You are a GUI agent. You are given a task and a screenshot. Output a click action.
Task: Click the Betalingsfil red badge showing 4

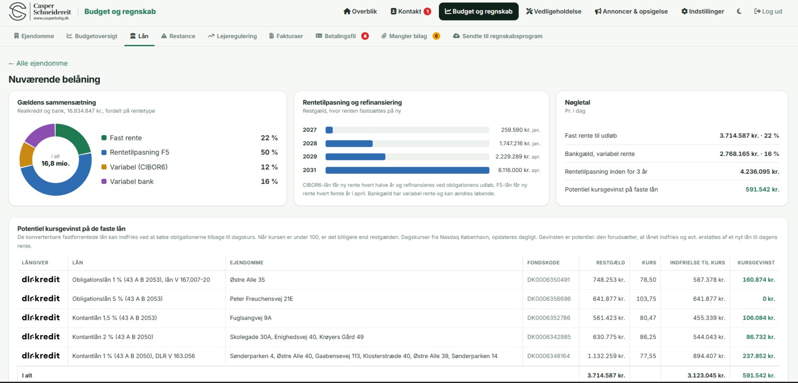[365, 36]
